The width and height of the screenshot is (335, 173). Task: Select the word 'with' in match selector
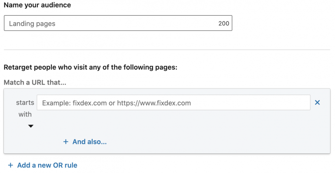[25, 114]
